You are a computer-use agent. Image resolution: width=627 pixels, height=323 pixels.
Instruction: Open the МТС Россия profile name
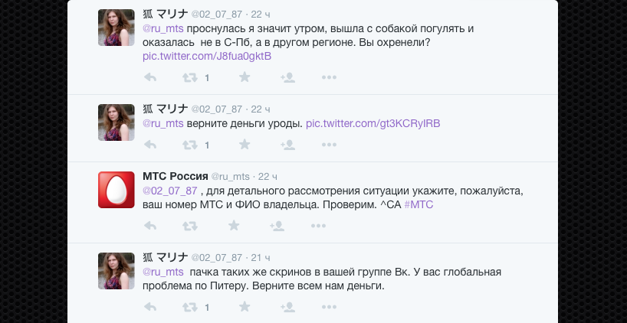pyautogui.click(x=176, y=176)
